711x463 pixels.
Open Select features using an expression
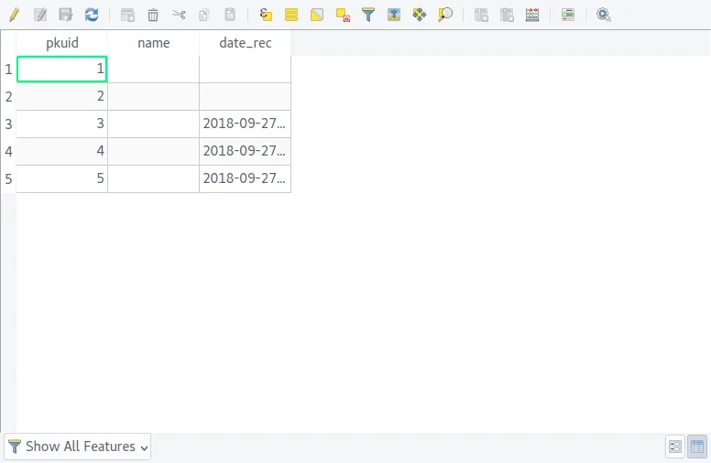(266, 15)
